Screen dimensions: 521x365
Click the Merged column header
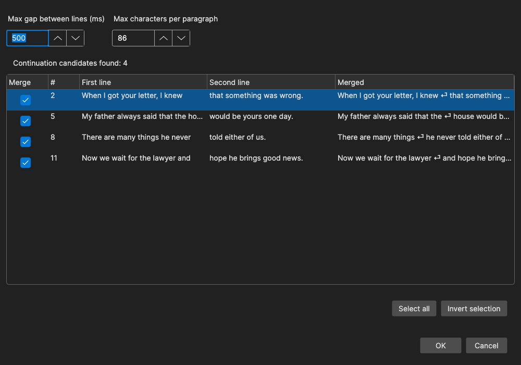(x=425, y=82)
